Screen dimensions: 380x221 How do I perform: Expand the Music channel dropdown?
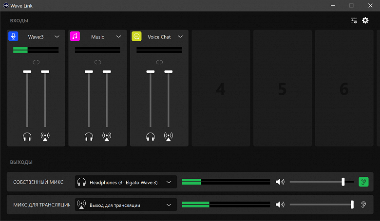coord(118,37)
